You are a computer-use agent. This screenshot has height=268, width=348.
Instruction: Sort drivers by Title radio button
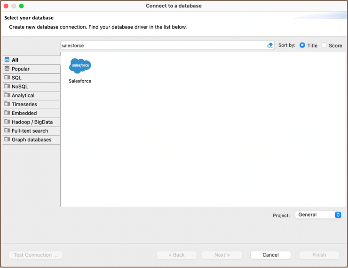[x=302, y=46]
